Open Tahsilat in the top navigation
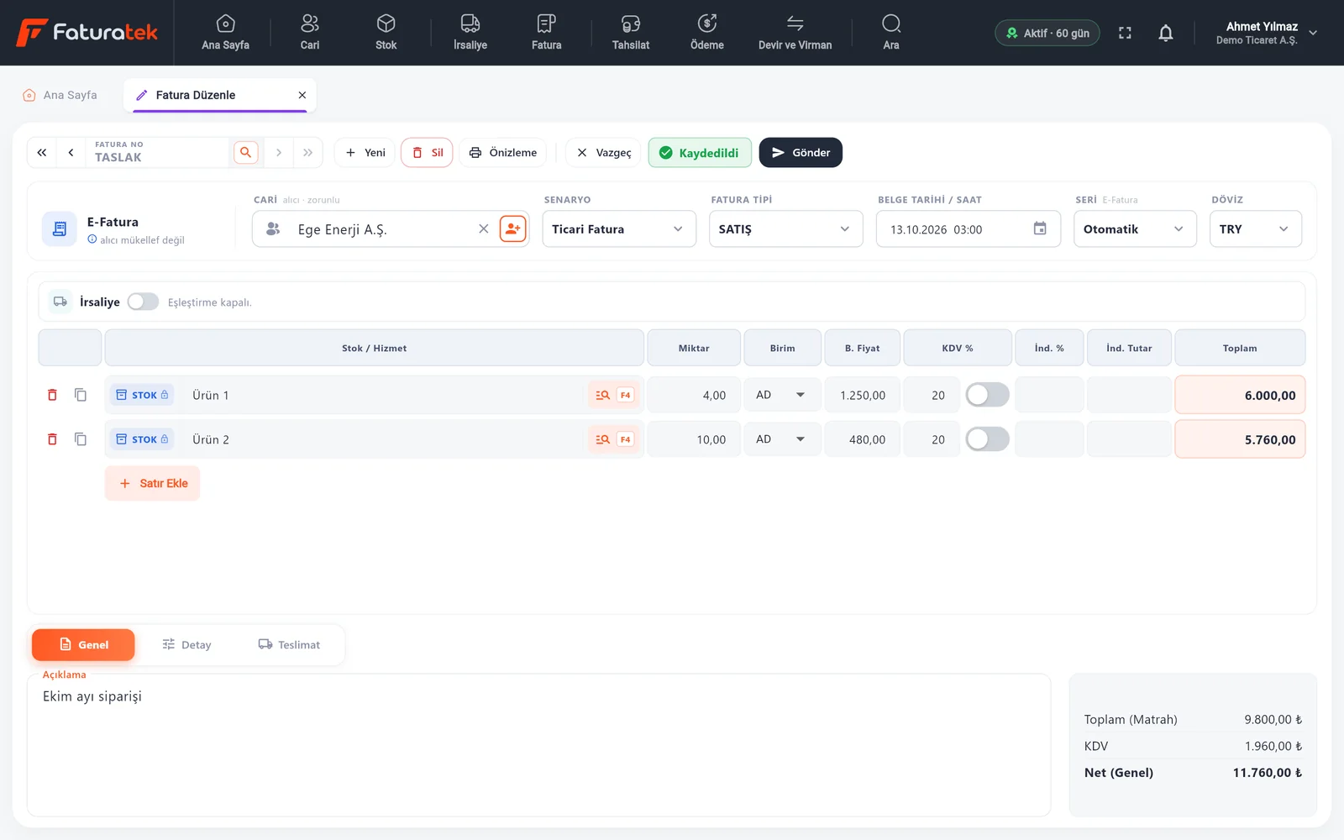1344x840 pixels. point(630,33)
